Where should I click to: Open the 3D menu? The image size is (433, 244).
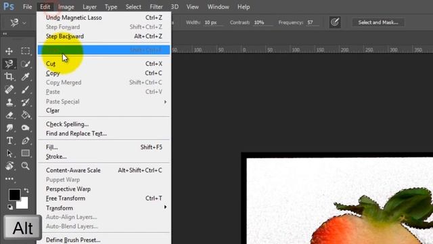(x=175, y=7)
